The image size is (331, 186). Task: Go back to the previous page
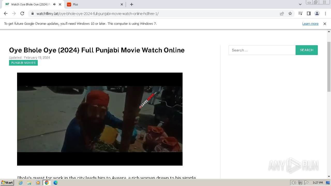pos(6,13)
